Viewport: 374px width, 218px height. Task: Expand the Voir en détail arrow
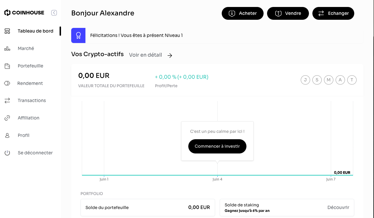[170, 55]
